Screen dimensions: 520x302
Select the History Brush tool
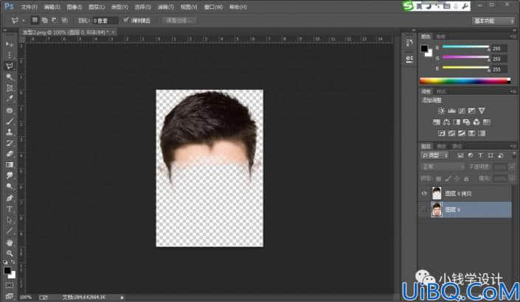coord(10,143)
